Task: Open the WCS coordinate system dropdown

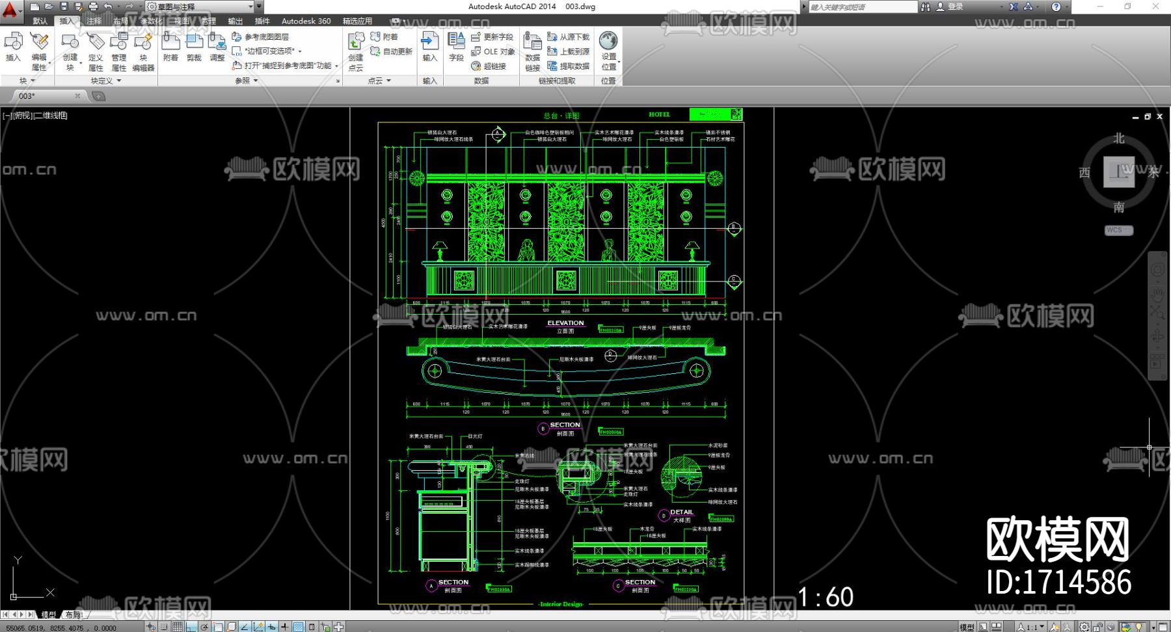Action: click(x=1119, y=230)
